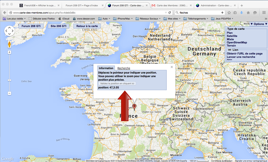This screenshot has width=268, height=162.
Task: Reload the page with the refresh icon
Action: coord(170,13)
